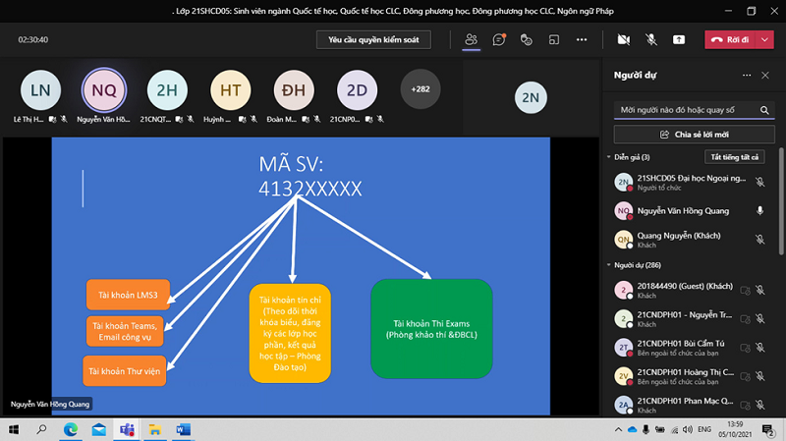The width and height of the screenshot is (786, 441).
Task: Open more actions ellipsis in meeting toolbar
Action: click(x=582, y=39)
